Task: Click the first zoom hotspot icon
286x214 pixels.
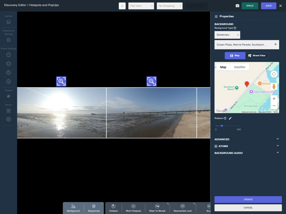Action: (61, 82)
